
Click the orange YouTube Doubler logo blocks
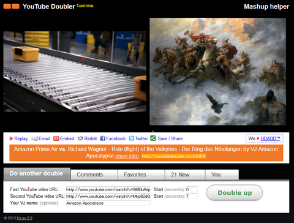12,6
